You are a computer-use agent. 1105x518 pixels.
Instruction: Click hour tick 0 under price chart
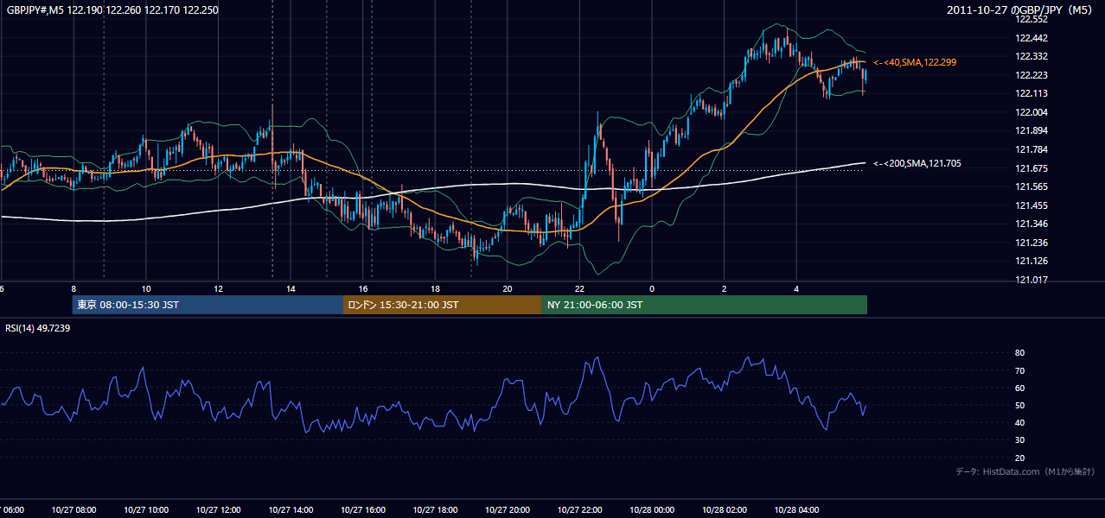tap(652, 289)
